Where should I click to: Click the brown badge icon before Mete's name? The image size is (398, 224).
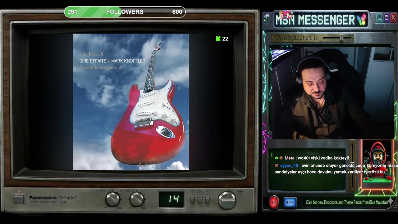tap(281, 158)
